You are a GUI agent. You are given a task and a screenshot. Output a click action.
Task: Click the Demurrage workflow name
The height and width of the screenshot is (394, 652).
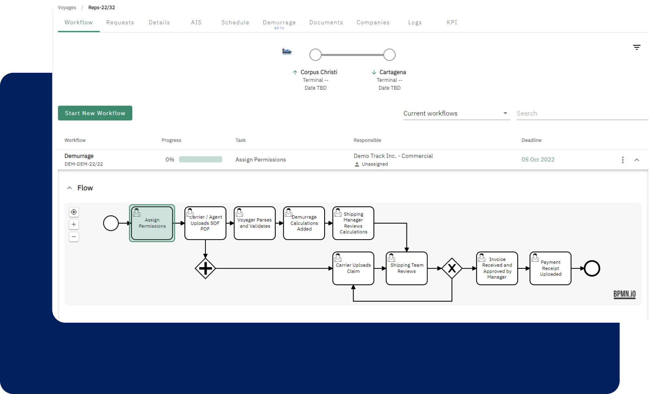pyautogui.click(x=79, y=156)
